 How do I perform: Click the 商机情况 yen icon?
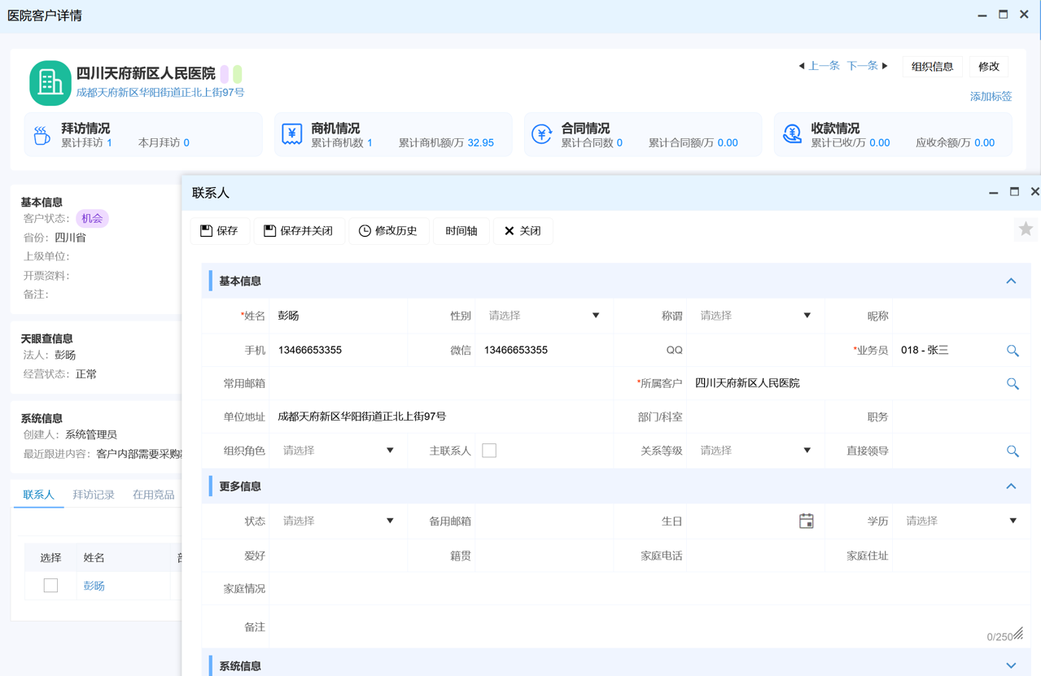[x=292, y=134]
